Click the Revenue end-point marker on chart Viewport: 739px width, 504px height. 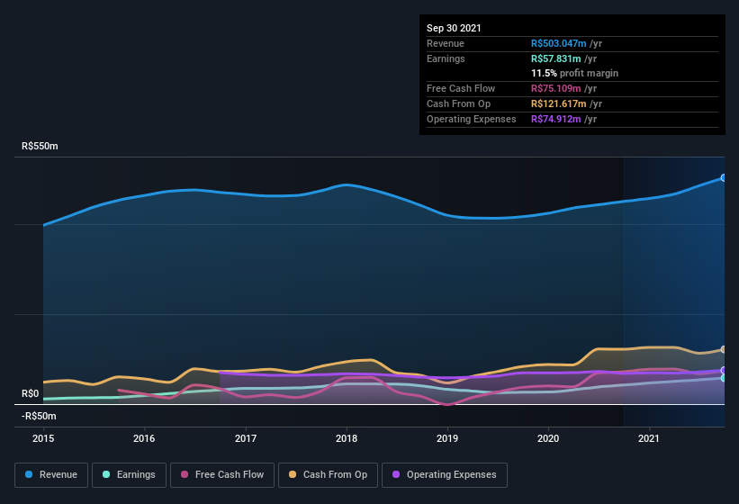coord(724,177)
